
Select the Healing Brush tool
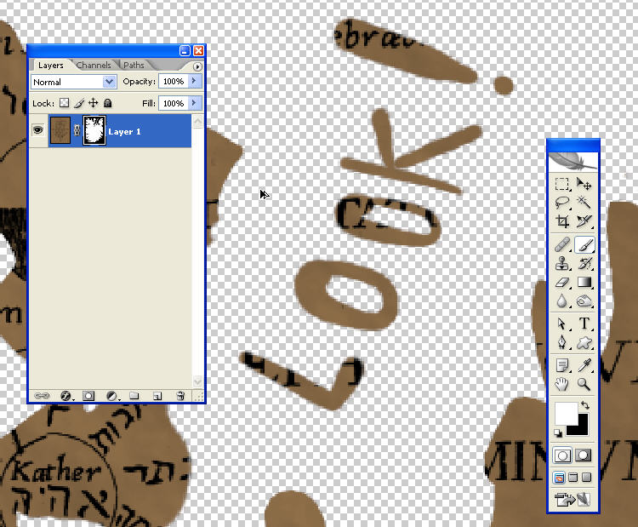(x=562, y=245)
